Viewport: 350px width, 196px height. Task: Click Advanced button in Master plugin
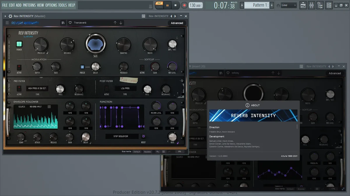pyautogui.click(x=177, y=23)
